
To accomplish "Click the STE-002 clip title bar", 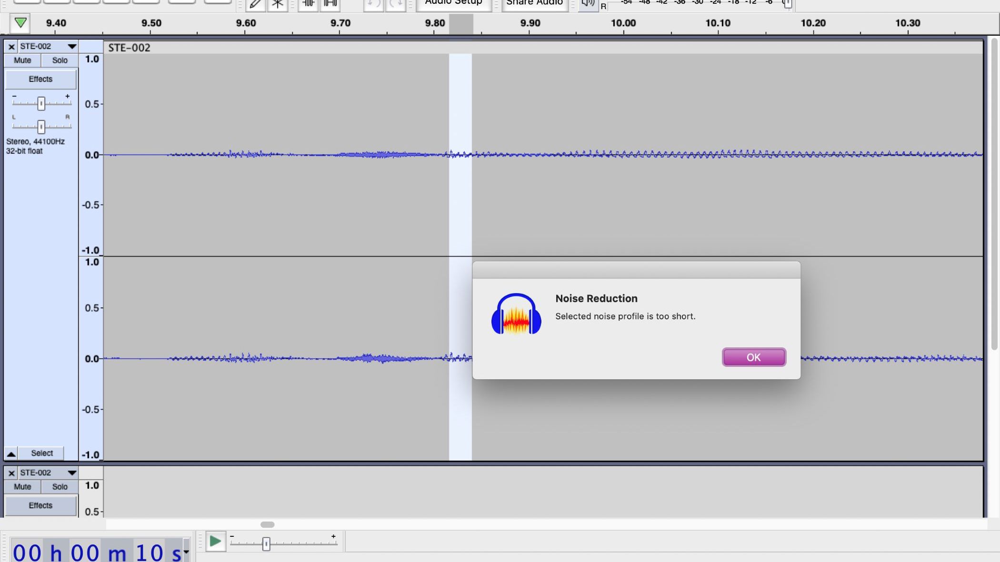I will click(x=543, y=48).
